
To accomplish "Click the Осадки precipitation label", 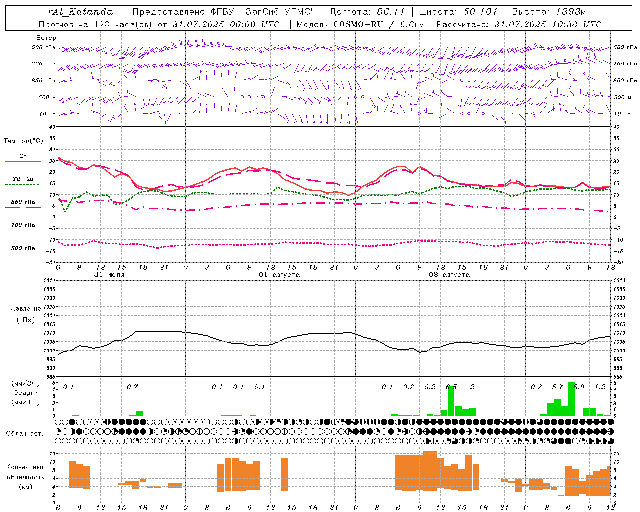I will click(x=26, y=393).
